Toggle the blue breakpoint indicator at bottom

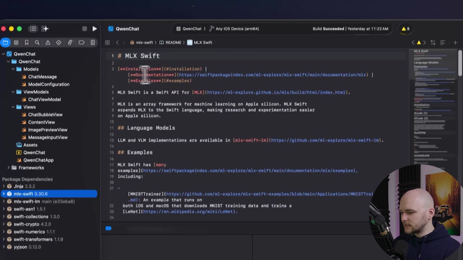tap(109, 228)
